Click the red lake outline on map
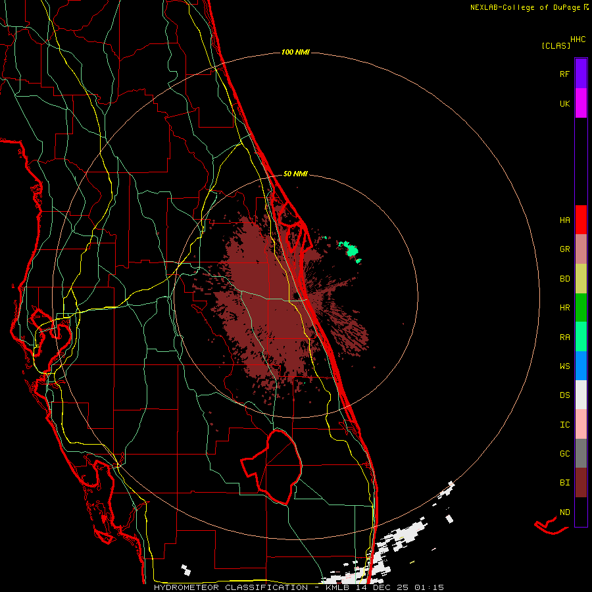592x592 pixels. tap(272, 467)
